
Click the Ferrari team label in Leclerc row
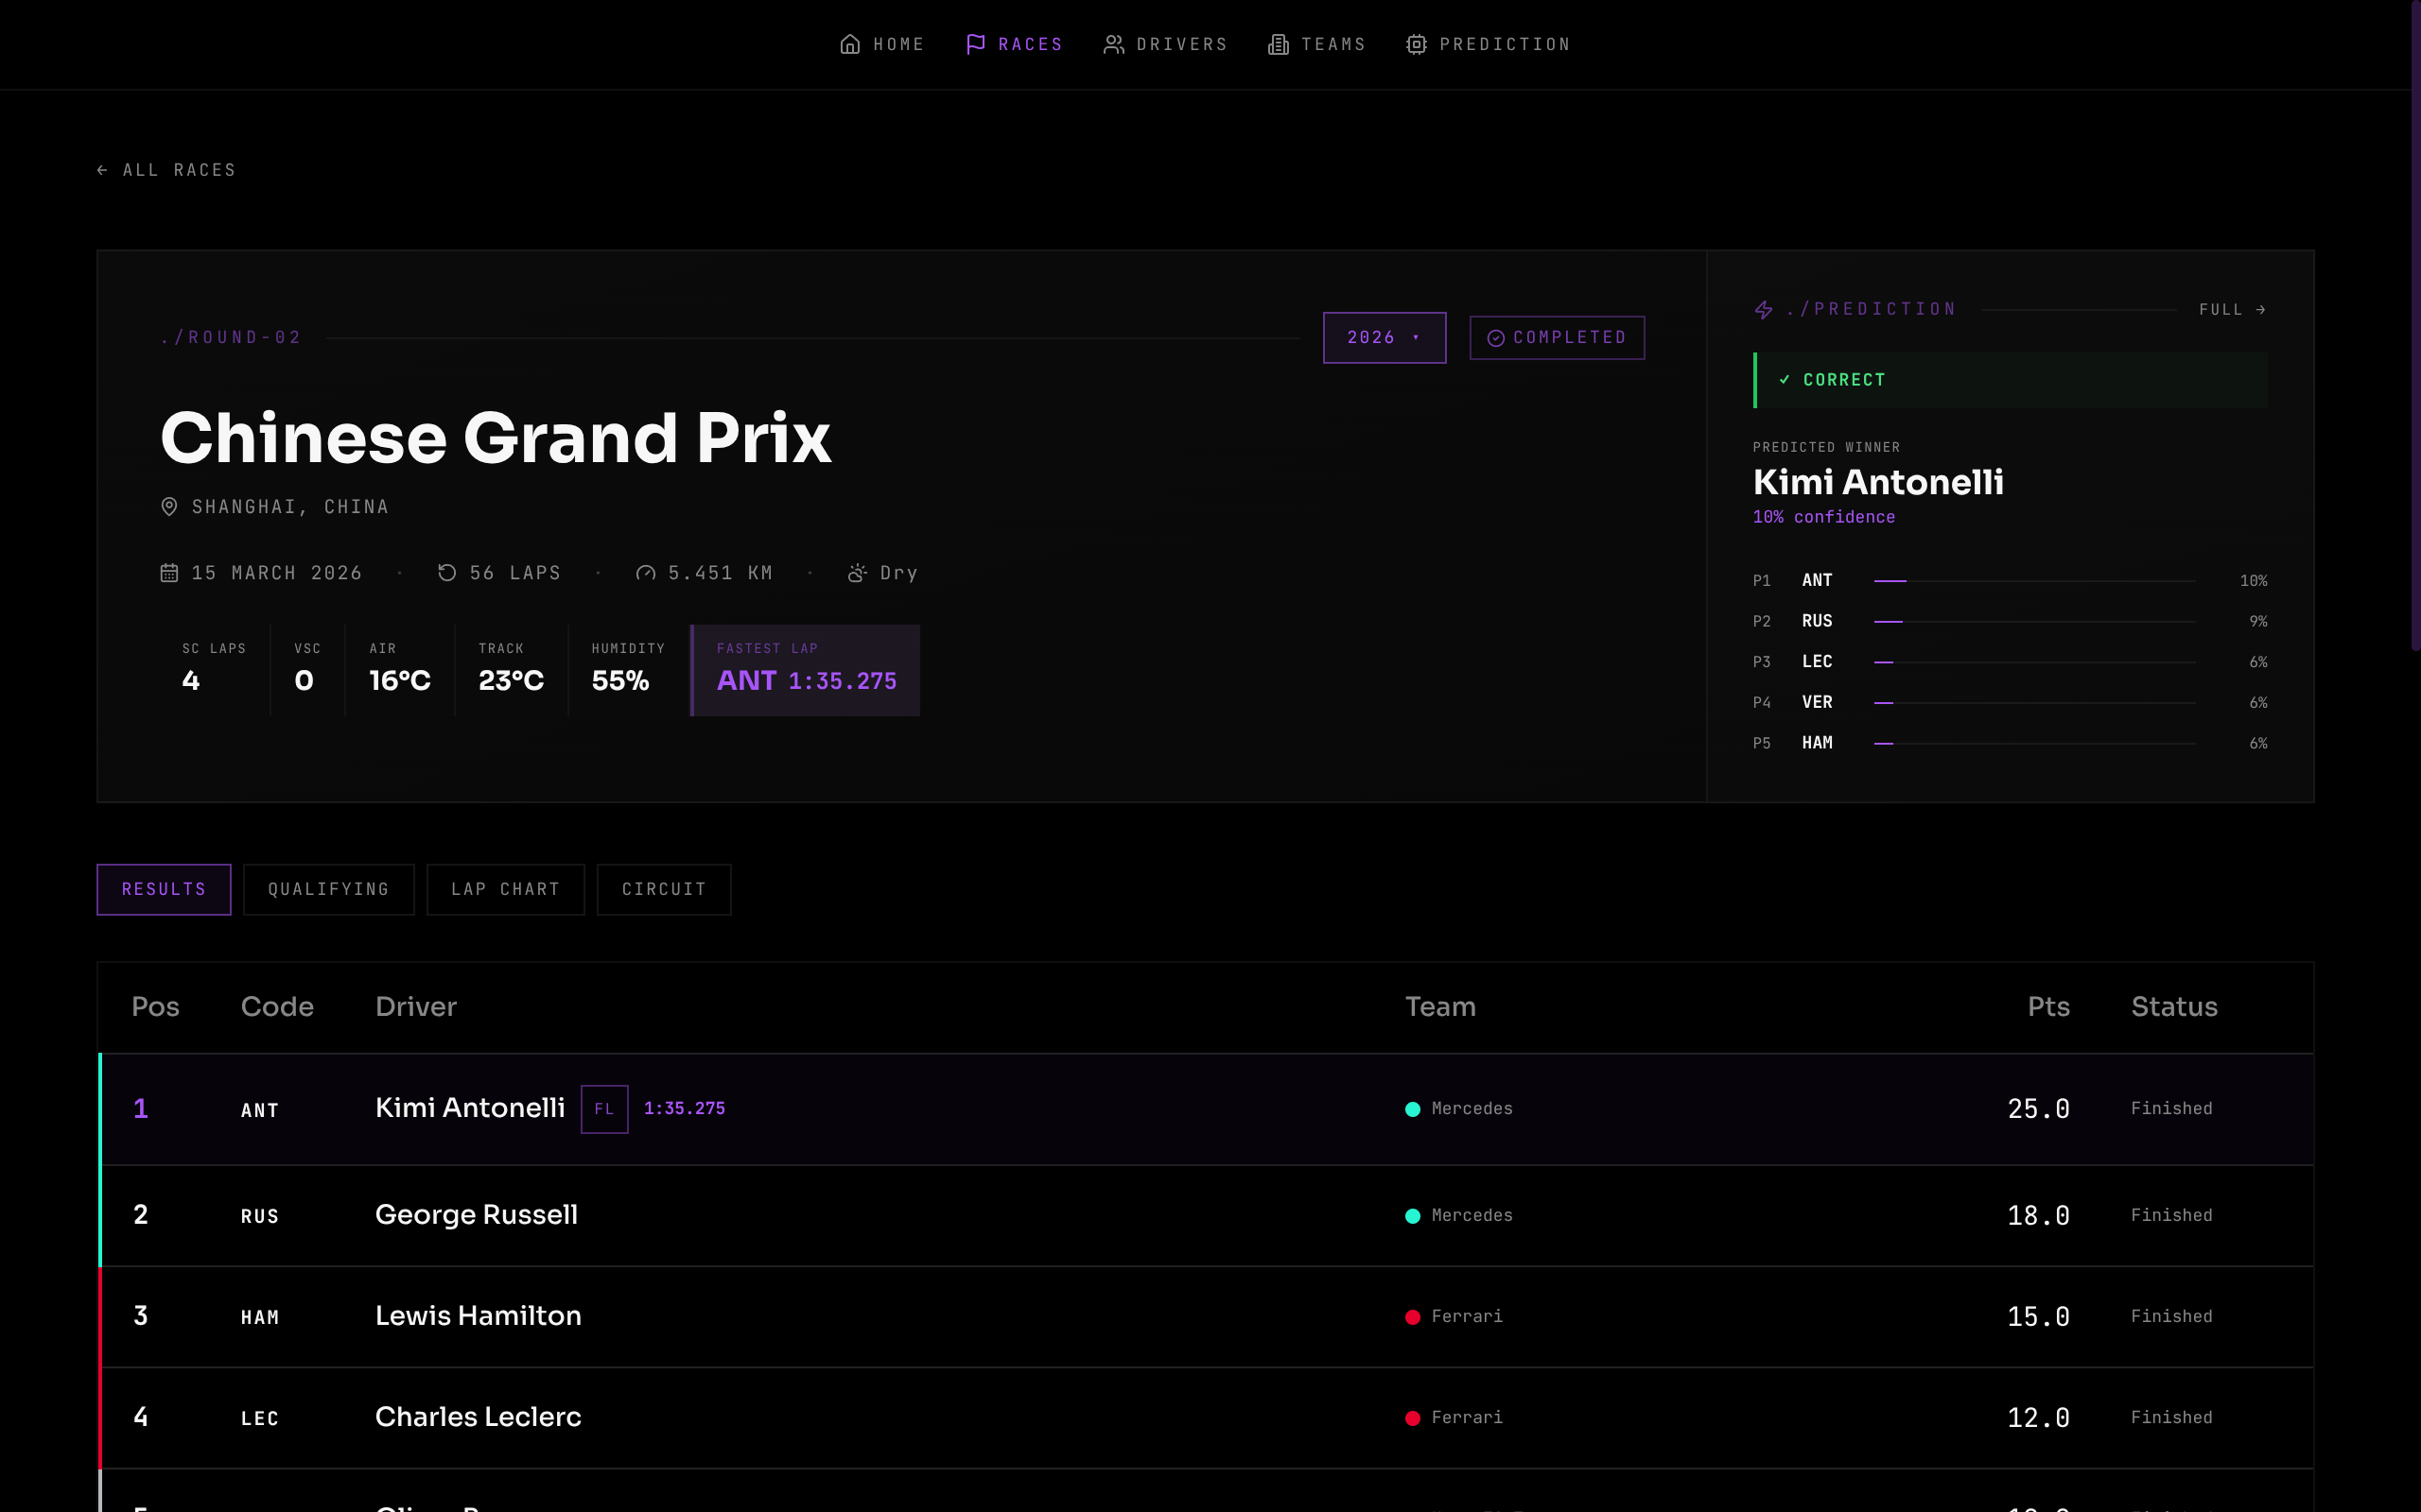pyautogui.click(x=1467, y=1418)
